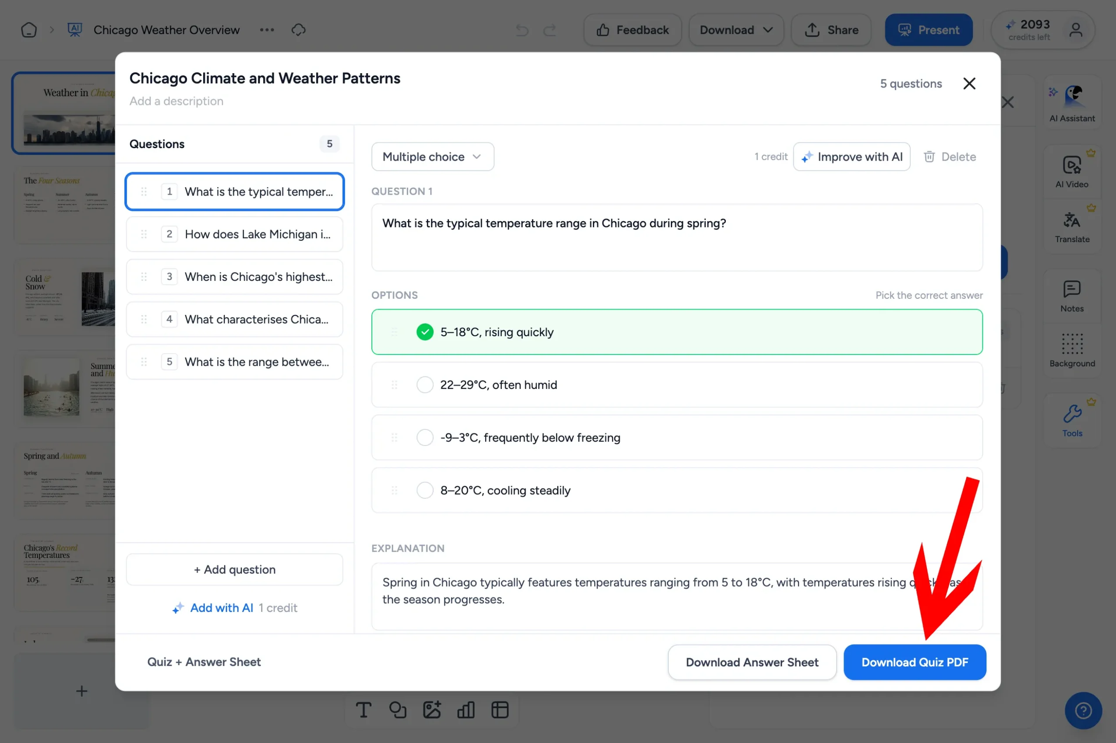This screenshot has width=1116, height=743.
Task: Select the chart tool in bottom toolbar
Action: tap(466, 710)
